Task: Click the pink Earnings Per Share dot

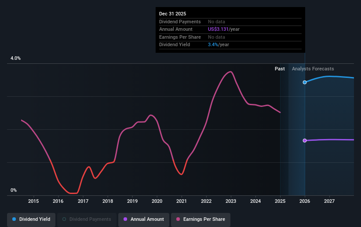Action: click(x=178, y=219)
